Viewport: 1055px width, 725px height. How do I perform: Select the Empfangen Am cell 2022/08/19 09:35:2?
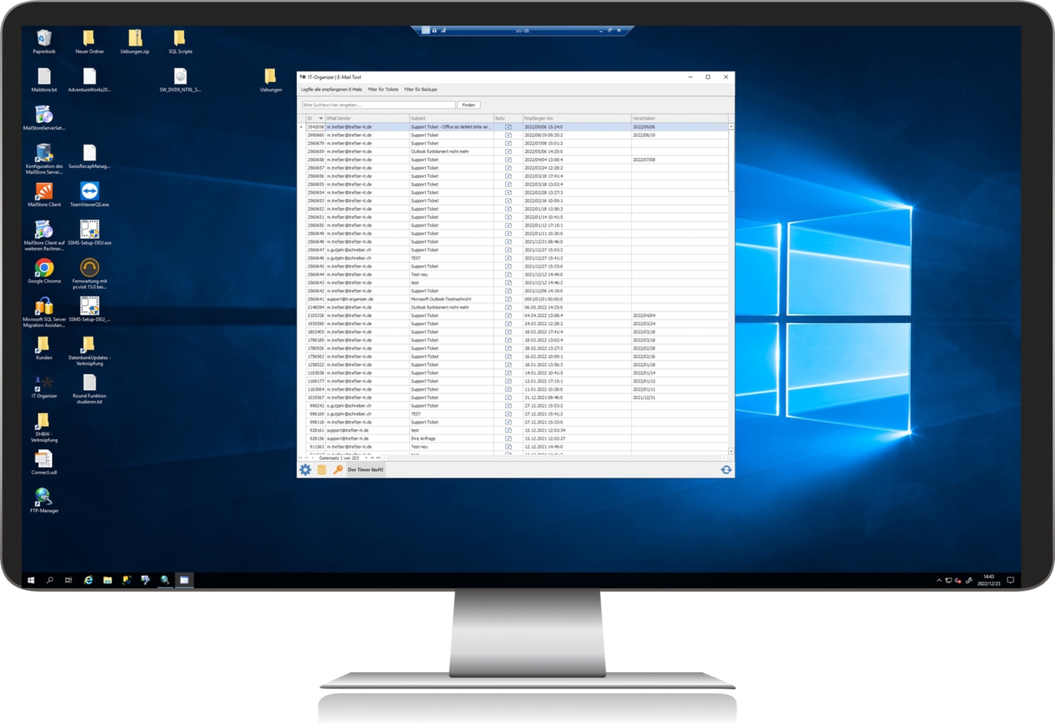[x=577, y=136]
